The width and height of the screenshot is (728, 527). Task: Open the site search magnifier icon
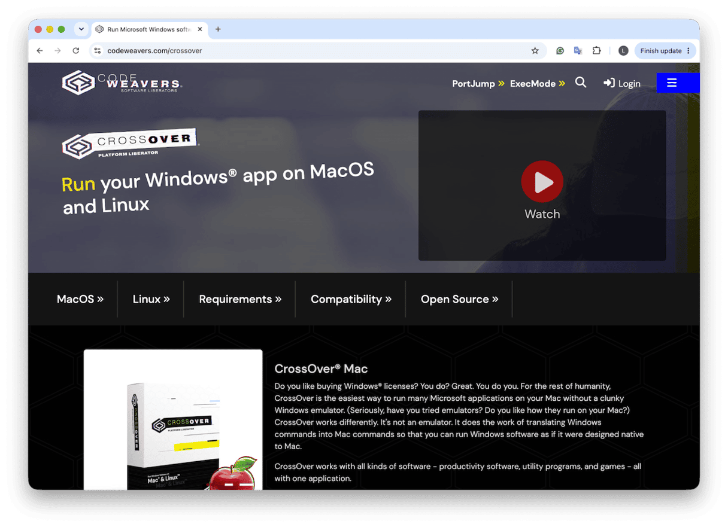[x=581, y=83]
